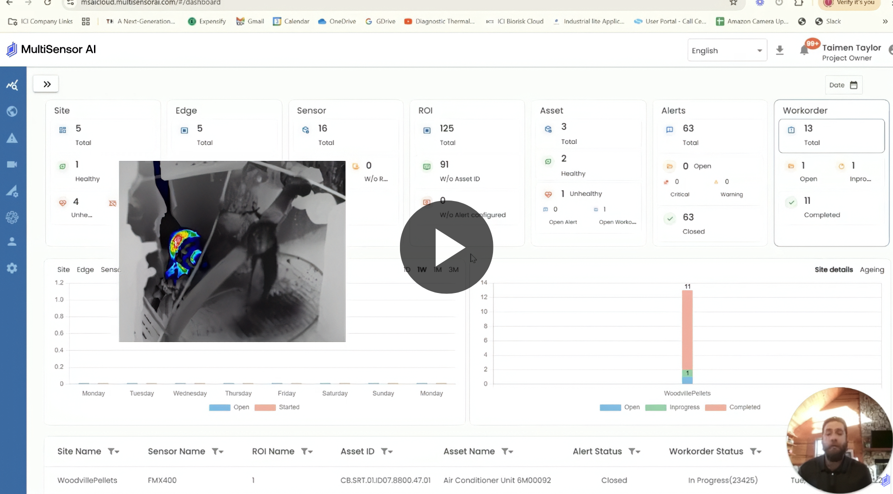
Task: Select the camera icon in sidebar
Action: 12,164
